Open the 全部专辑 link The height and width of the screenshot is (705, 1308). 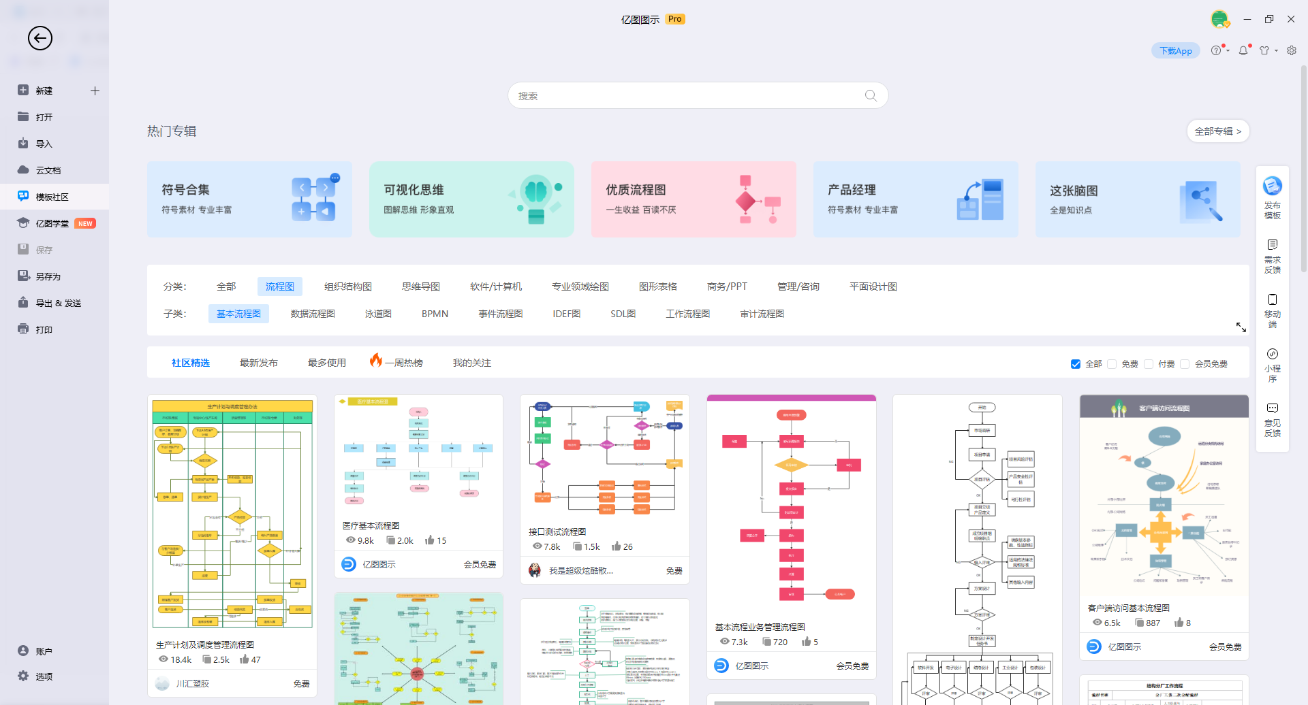click(1217, 131)
